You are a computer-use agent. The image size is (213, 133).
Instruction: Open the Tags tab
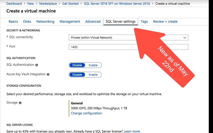[144, 21]
